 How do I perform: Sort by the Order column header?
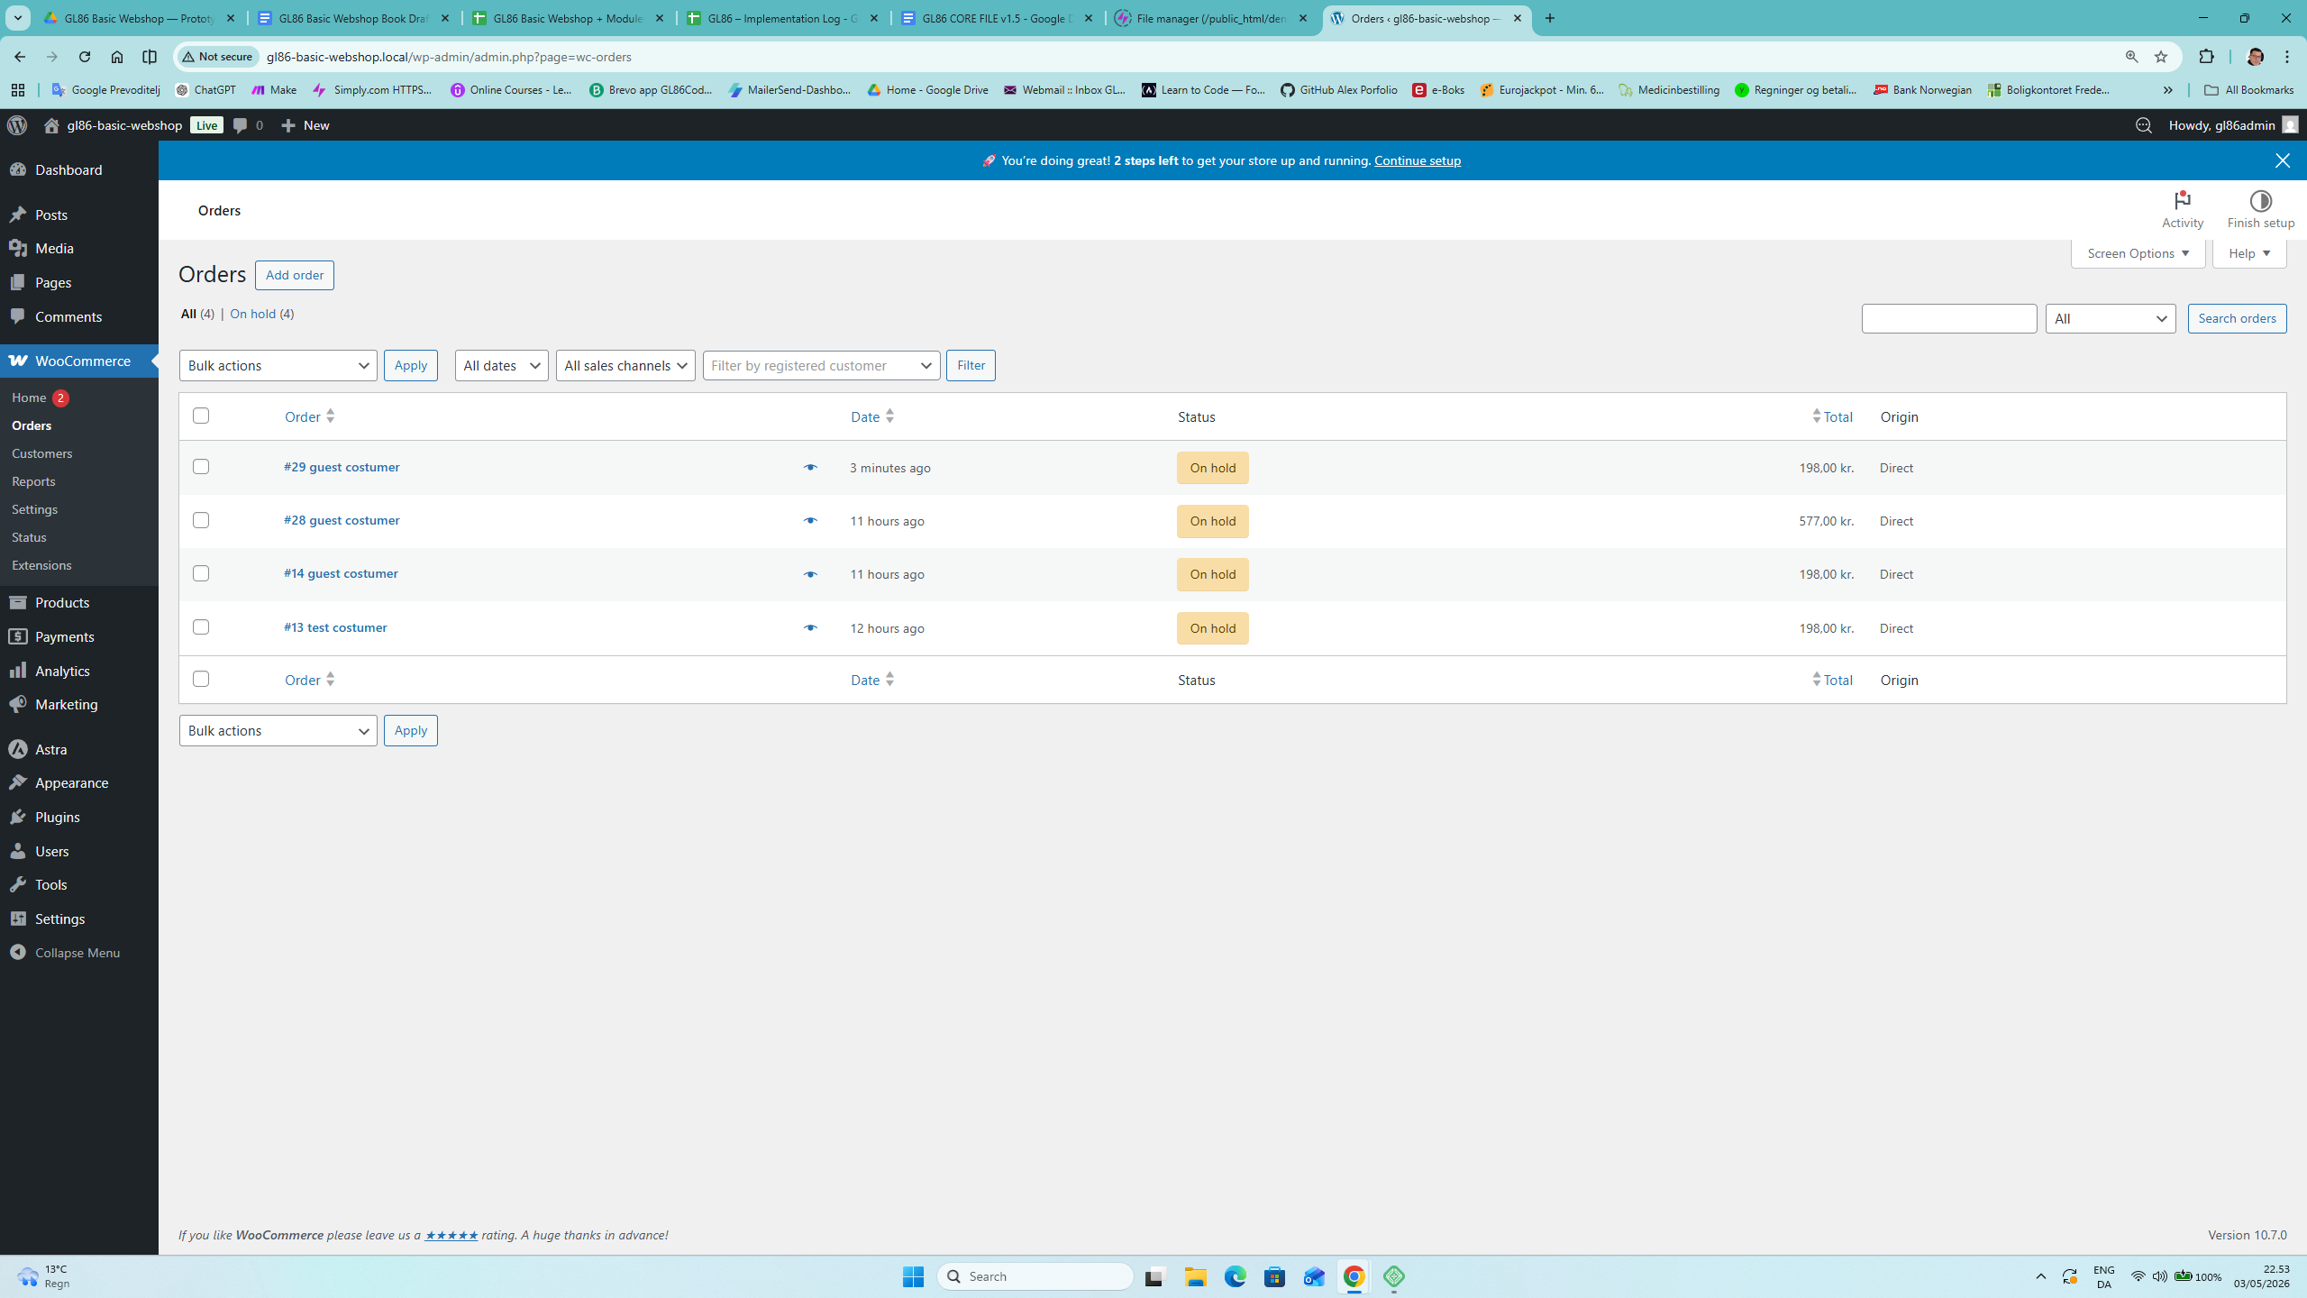point(309,416)
